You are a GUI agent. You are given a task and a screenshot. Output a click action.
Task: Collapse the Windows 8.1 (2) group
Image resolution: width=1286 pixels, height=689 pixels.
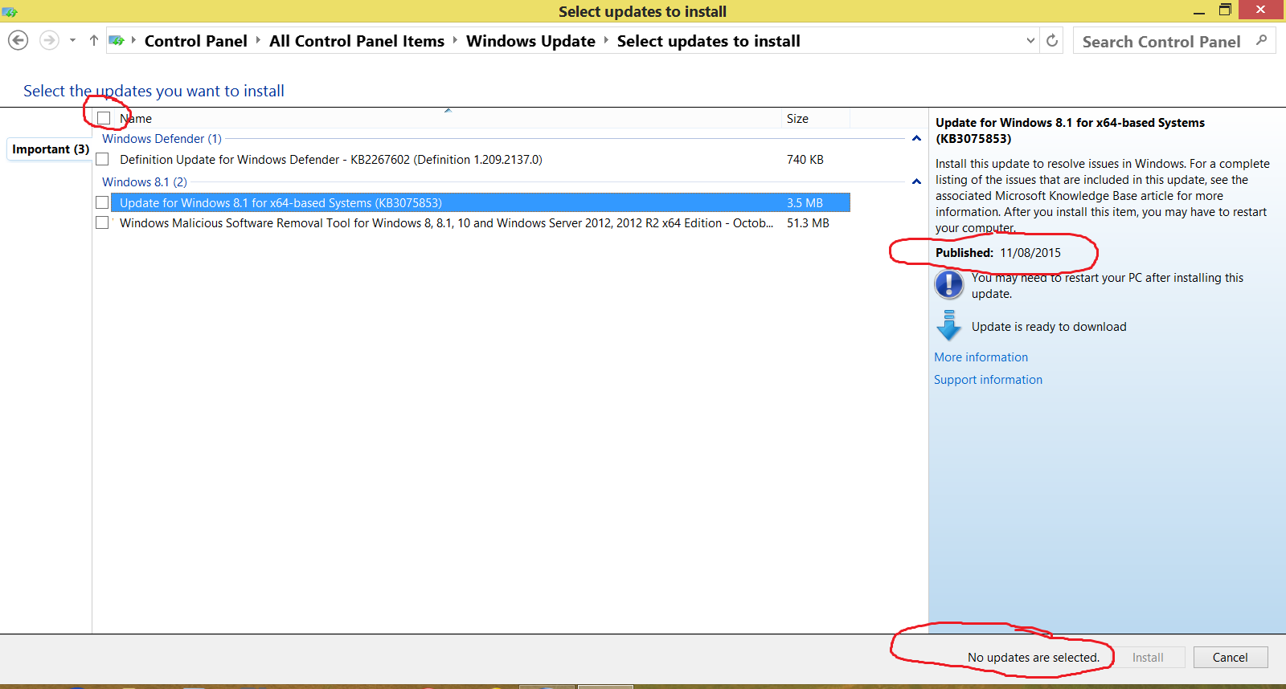pos(916,181)
